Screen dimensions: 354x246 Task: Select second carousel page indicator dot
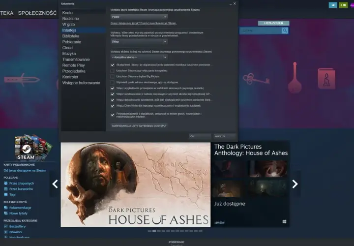pyautogui.click(x=154, y=231)
